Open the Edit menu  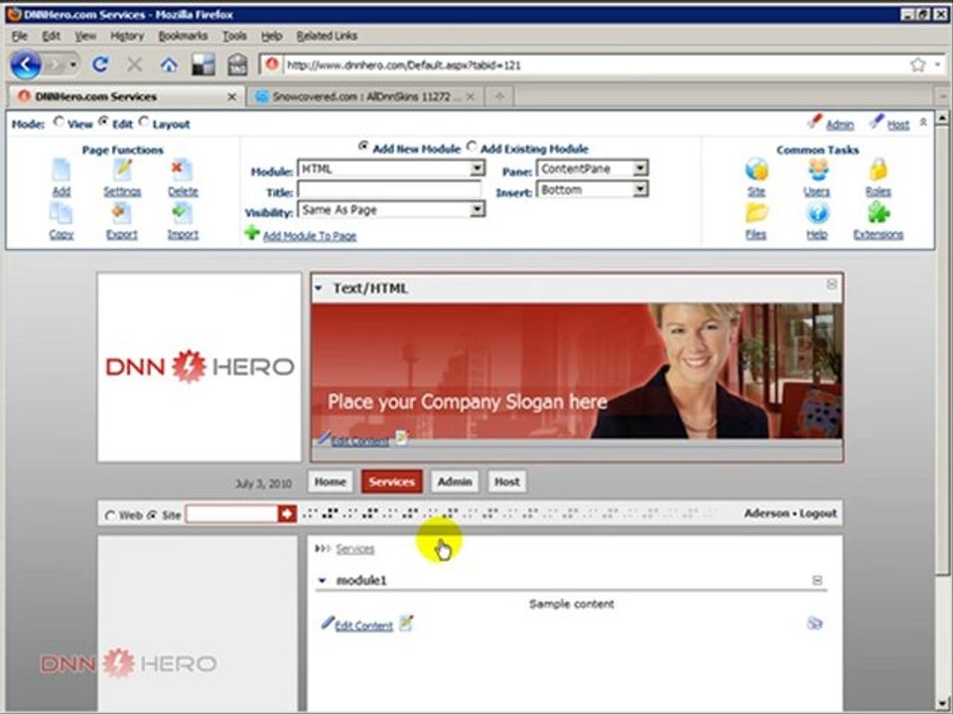tap(51, 36)
